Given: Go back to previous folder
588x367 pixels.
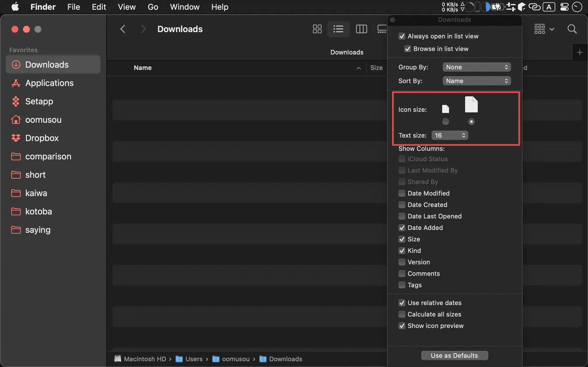Looking at the screenshot, I should tap(123, 29).
